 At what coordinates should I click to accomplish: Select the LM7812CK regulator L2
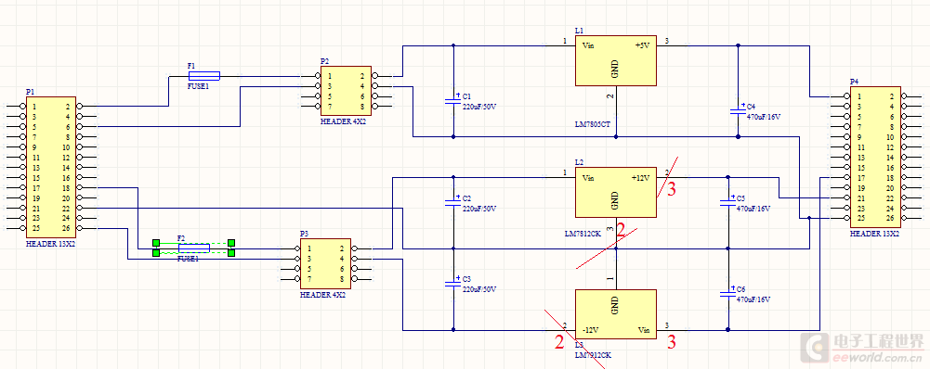pos(616,192)
